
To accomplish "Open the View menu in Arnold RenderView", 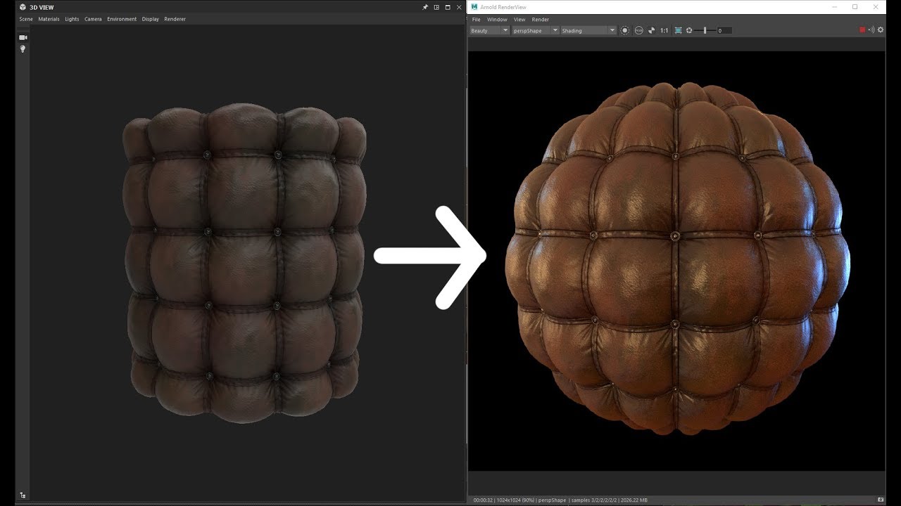I will tap(519, 20).
